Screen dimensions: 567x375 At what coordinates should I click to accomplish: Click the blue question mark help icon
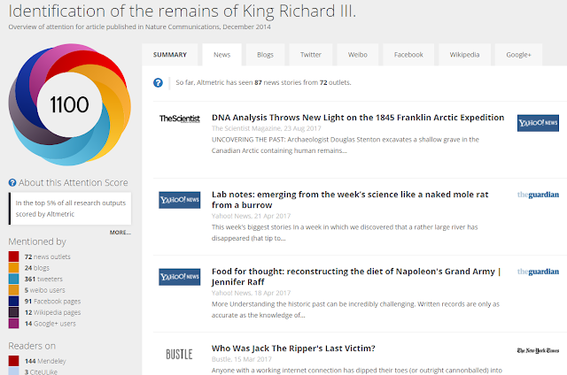click(x=158, y=83)
